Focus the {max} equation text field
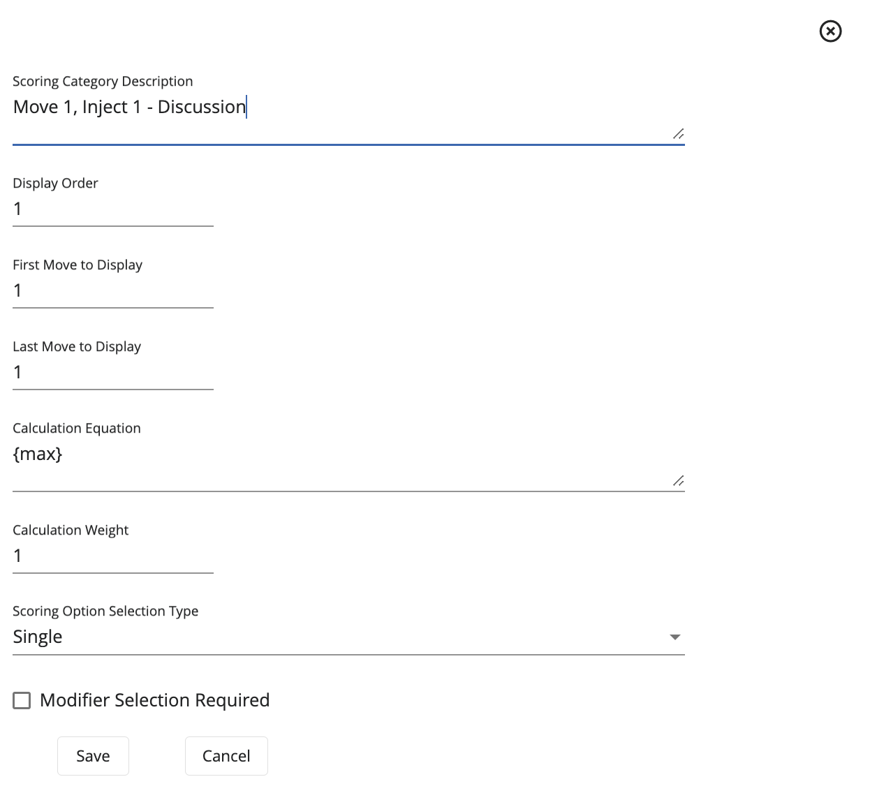The height and width of the screenshot is (793, 870). [342, 454]
